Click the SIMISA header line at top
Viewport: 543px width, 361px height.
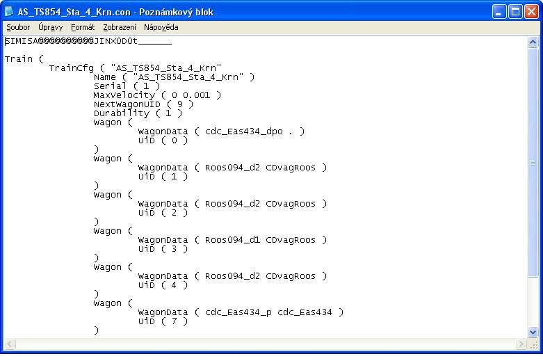point(88,41)
